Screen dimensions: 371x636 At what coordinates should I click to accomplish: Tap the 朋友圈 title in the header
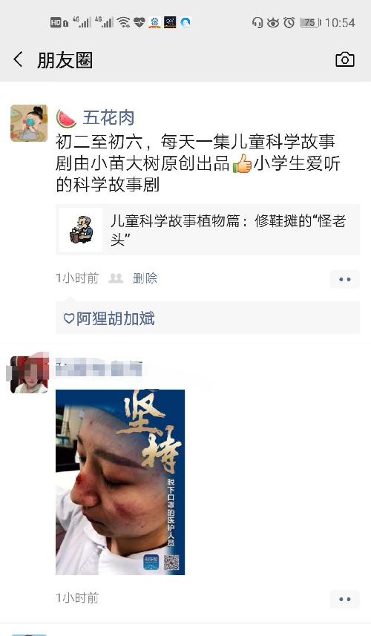click(65, 60)
